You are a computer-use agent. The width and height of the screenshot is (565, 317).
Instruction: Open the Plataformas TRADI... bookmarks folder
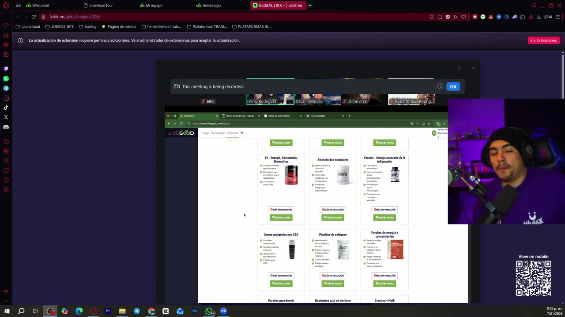tap(207, 26)
